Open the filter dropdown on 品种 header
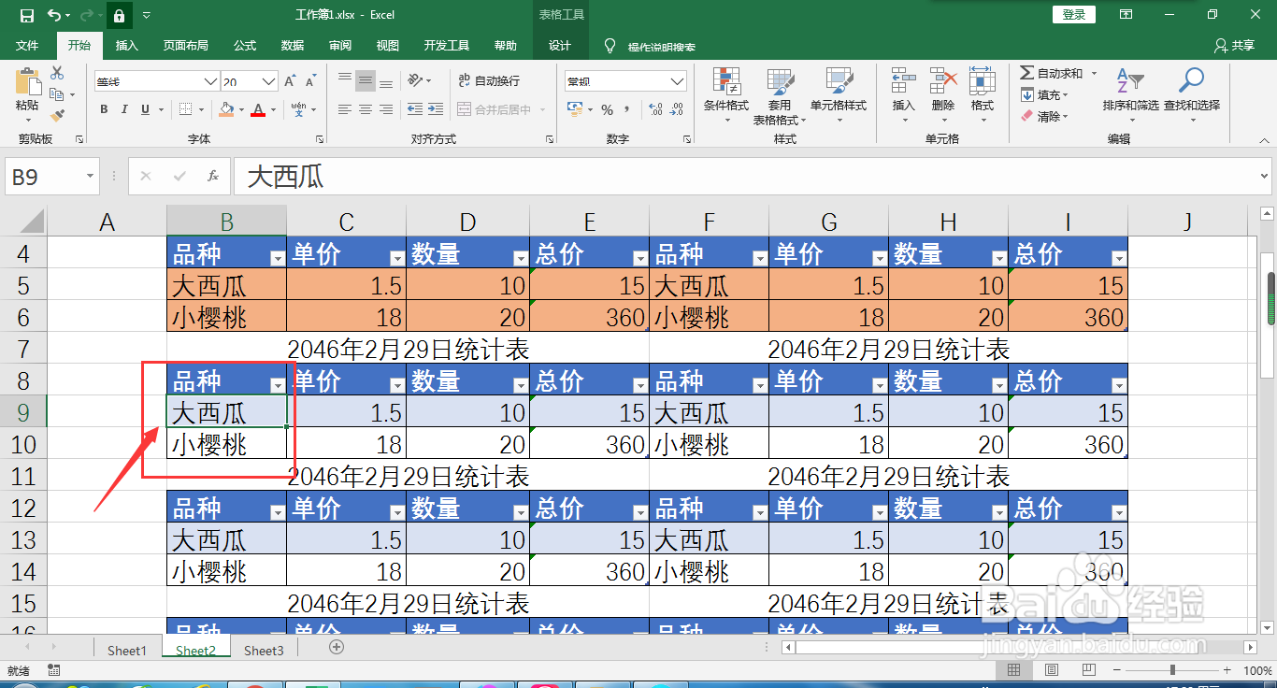 (277, 383)
